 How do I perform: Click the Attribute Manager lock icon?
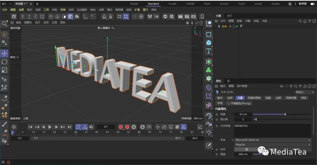(x=305, y=86)
